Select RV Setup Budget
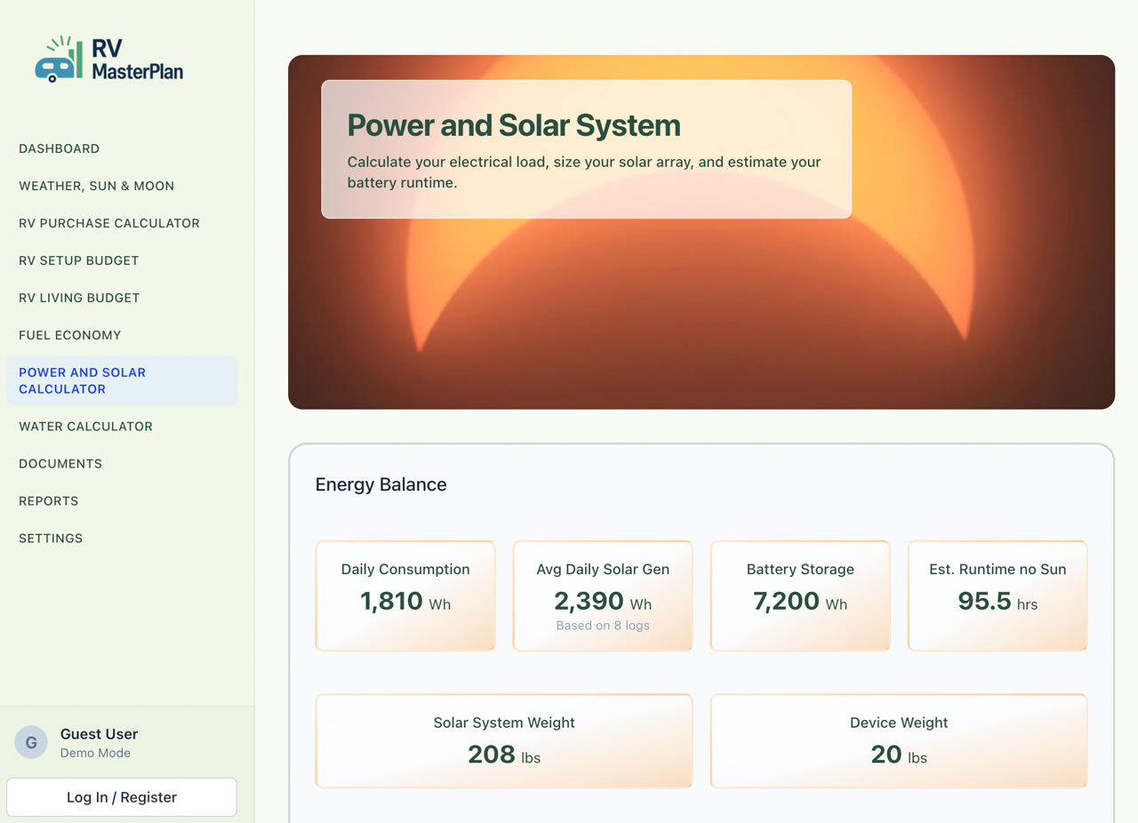 click(x=79, y=260)
